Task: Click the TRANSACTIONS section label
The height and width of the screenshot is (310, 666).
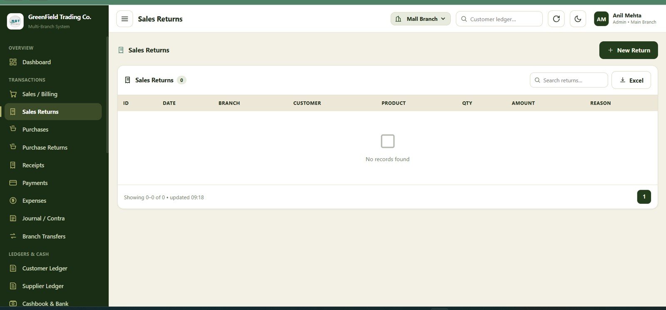Action: coord(27,80)
